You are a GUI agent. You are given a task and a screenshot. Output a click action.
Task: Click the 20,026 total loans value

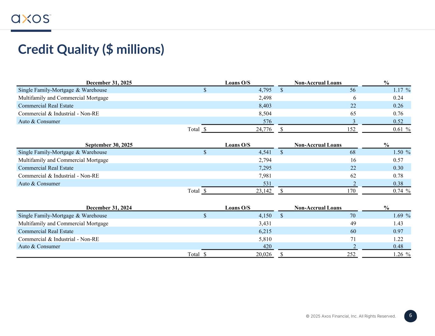(x=264, y=254)
